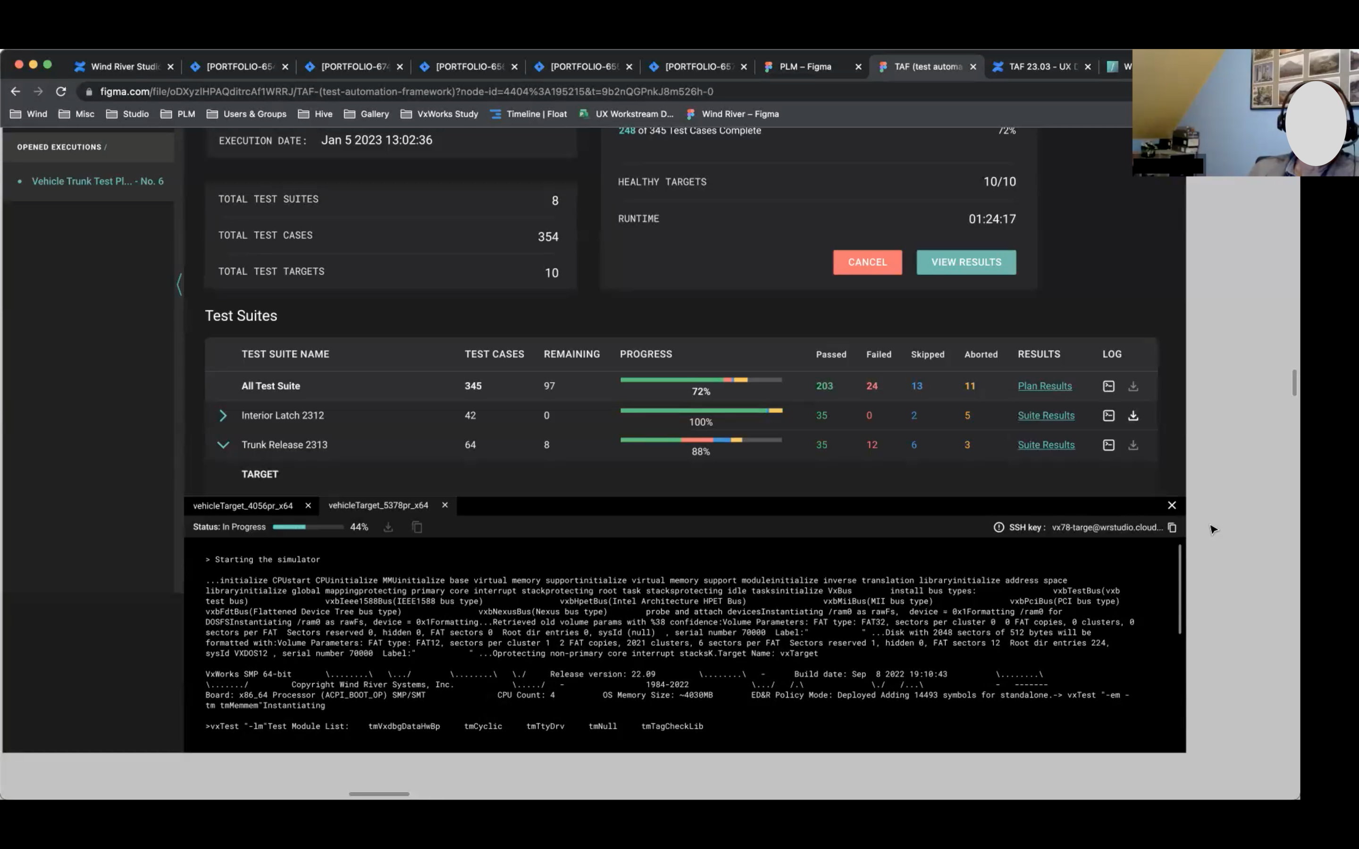
Task: Copy the SSH key to clipboard
Action: 1172,527
